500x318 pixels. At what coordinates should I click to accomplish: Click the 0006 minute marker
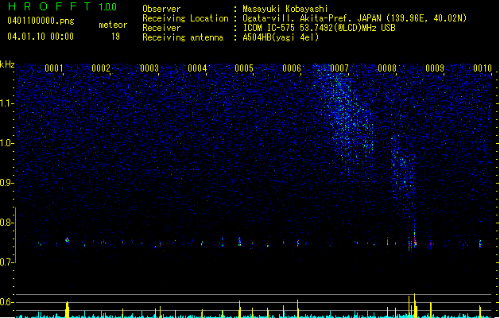coord(292,68)
